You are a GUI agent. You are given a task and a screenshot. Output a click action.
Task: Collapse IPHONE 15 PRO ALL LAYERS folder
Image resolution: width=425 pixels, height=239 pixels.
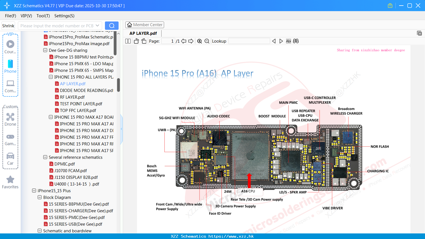pos(51,77)
